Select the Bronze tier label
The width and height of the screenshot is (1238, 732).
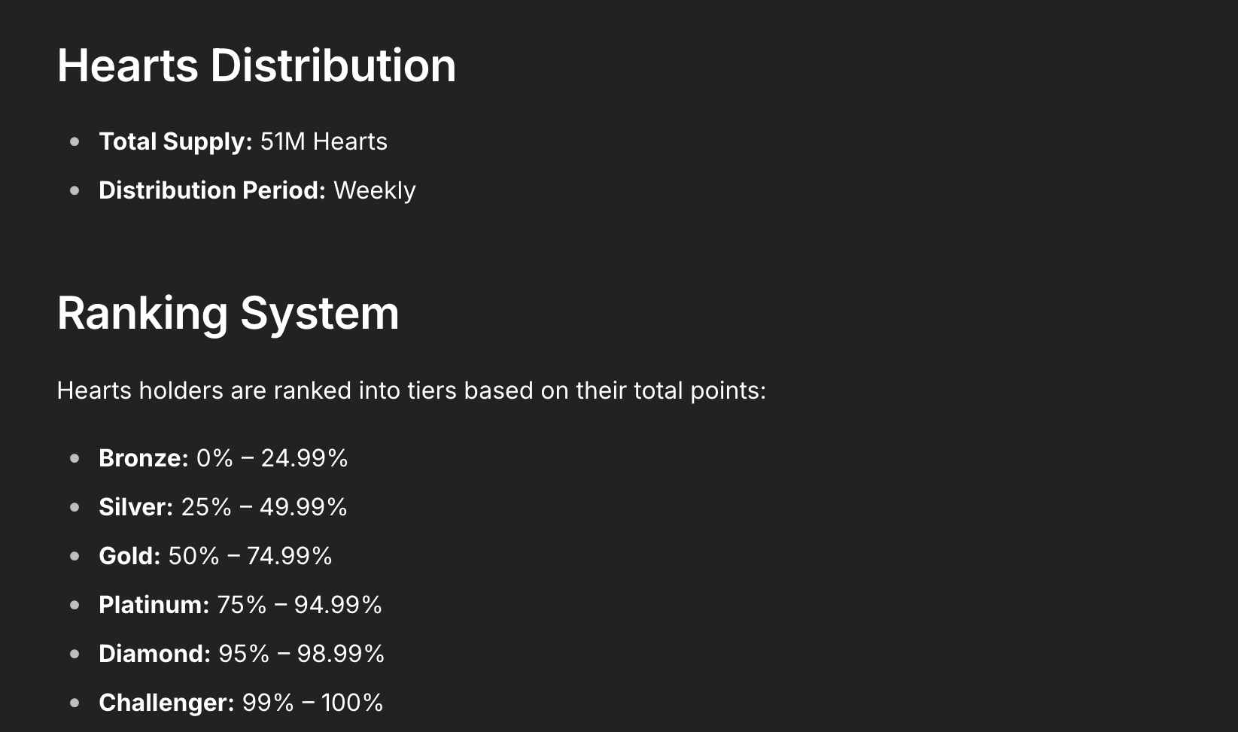[x=144, y=458]
